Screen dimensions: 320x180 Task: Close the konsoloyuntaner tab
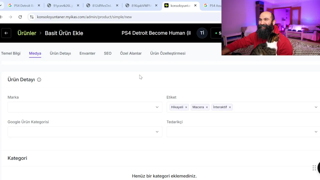pos(195,5)
